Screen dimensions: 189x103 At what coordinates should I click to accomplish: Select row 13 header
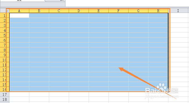pos(5,75)
